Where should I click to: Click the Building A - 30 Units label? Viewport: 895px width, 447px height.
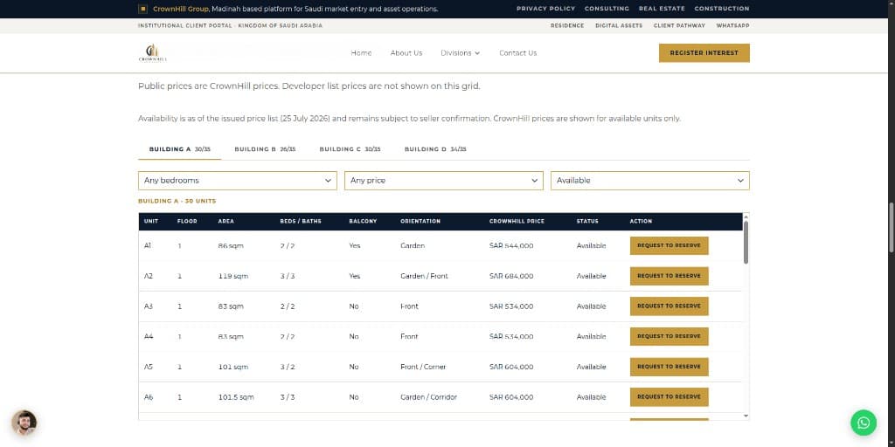(177, 202)
